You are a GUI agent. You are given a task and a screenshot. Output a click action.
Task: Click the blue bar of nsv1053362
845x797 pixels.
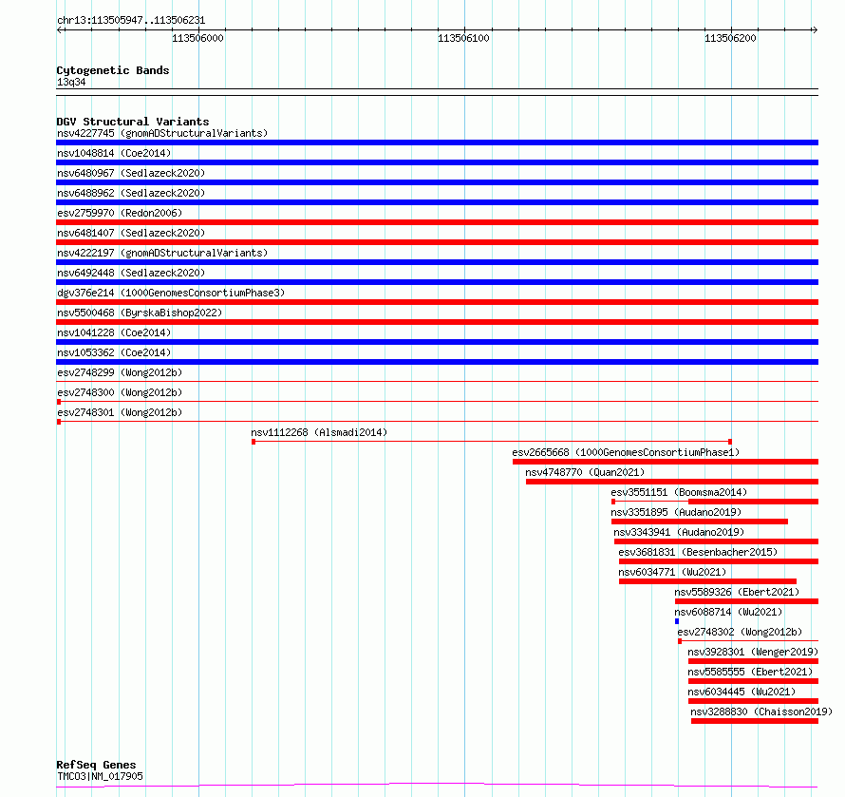click(437, 362)
